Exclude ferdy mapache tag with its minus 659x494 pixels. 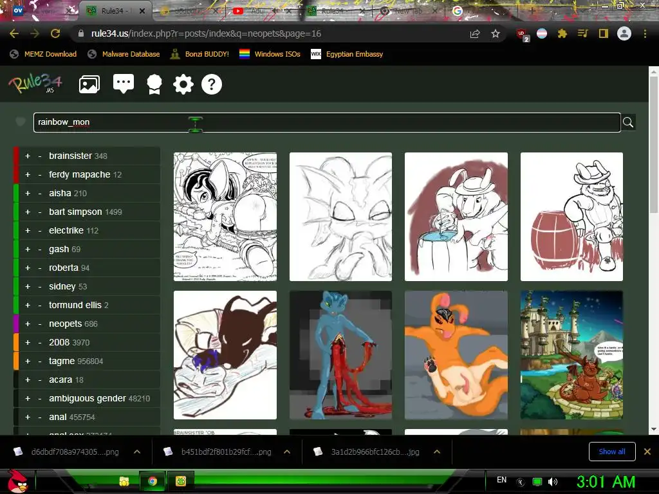click(x=40, y=175)
